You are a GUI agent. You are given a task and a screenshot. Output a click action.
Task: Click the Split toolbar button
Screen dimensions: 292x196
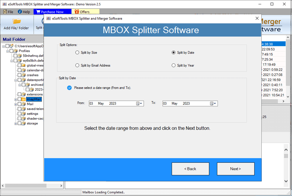click(x=39, y=24)
